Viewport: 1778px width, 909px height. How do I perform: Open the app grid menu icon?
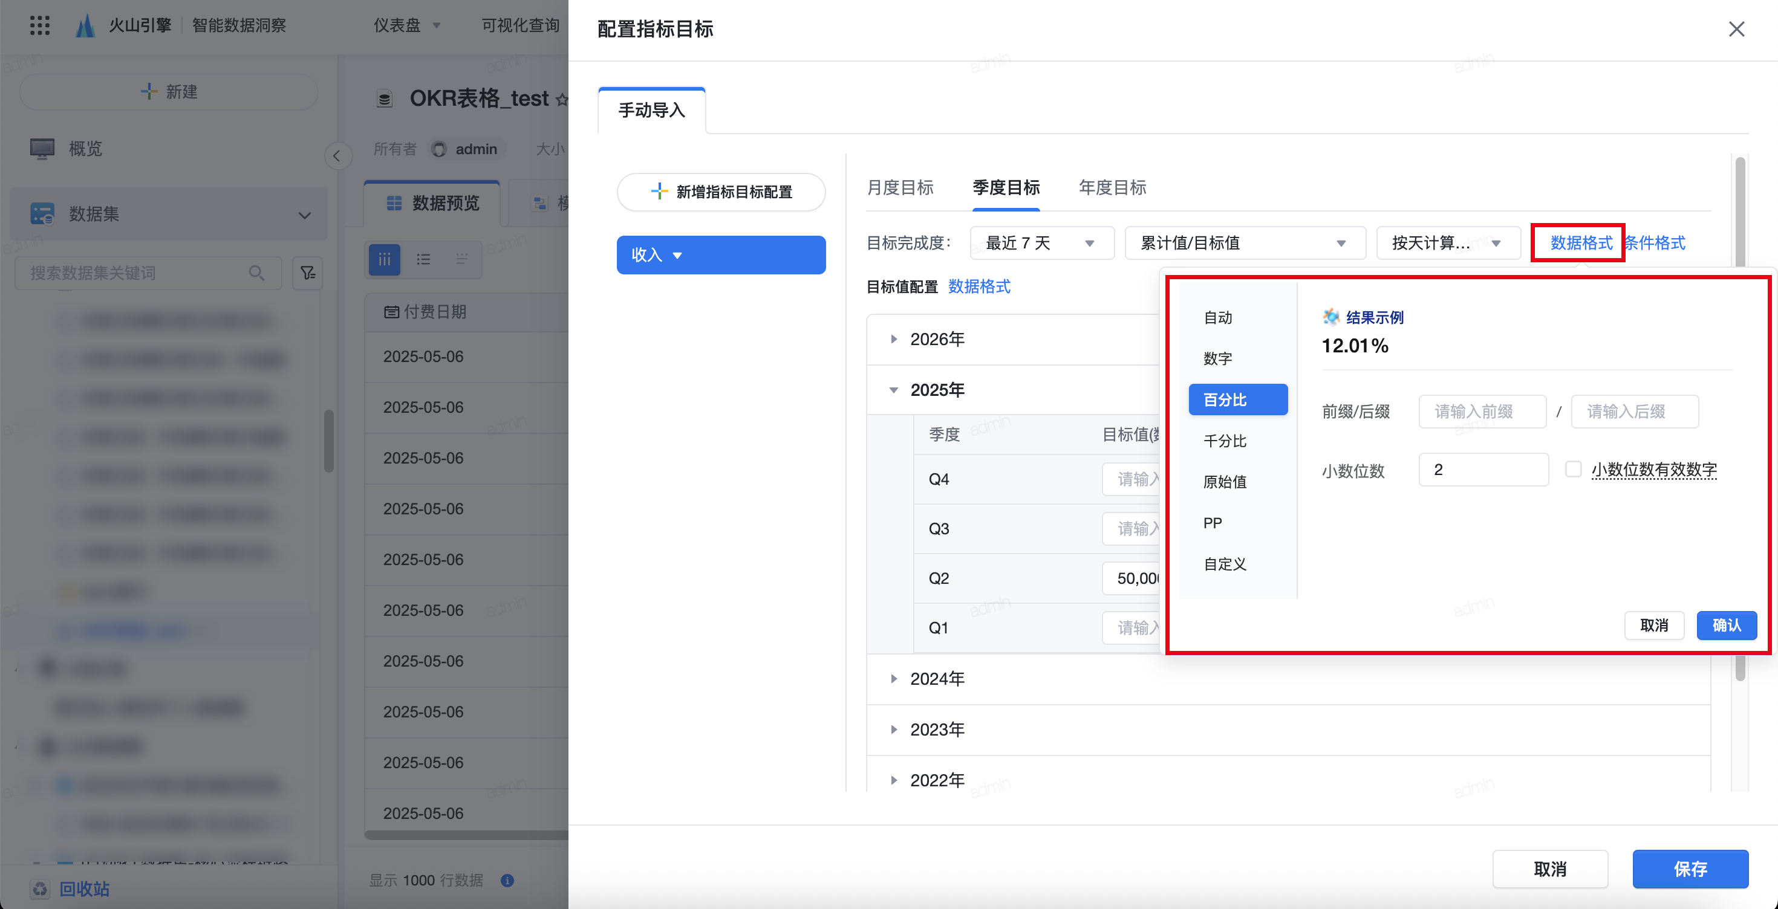click(40, 25)
